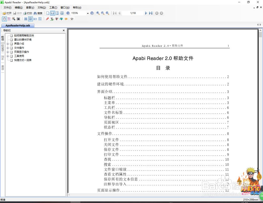The image size is (263, 203).
Task: Jump to last page with the navigation button
Action: coord(150,13)
